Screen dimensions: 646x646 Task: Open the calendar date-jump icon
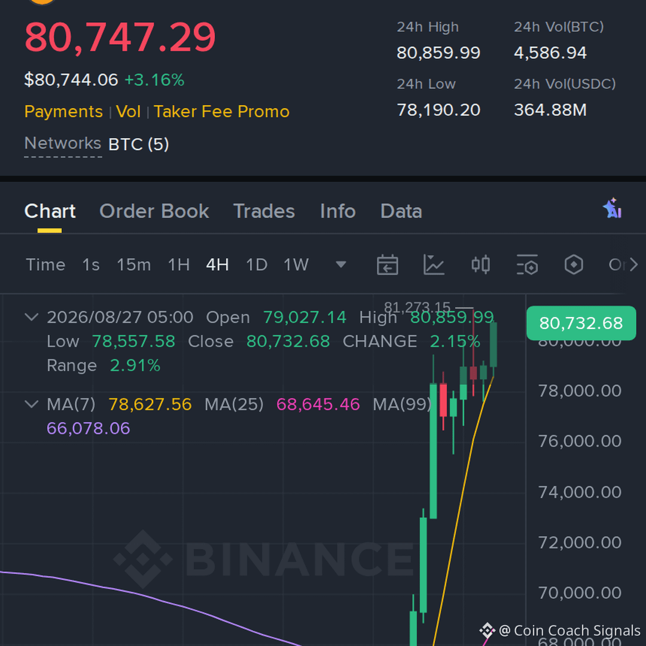[387, 264]
